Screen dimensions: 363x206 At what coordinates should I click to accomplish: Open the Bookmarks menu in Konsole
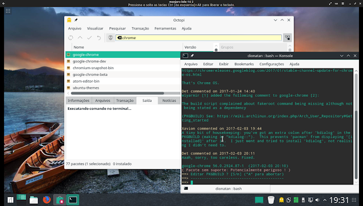coord(244,64)
